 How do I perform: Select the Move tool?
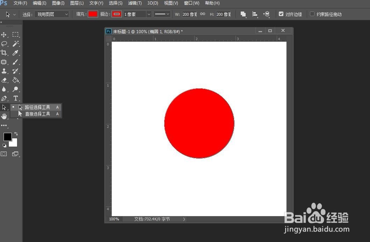click(x=4, y=35)
